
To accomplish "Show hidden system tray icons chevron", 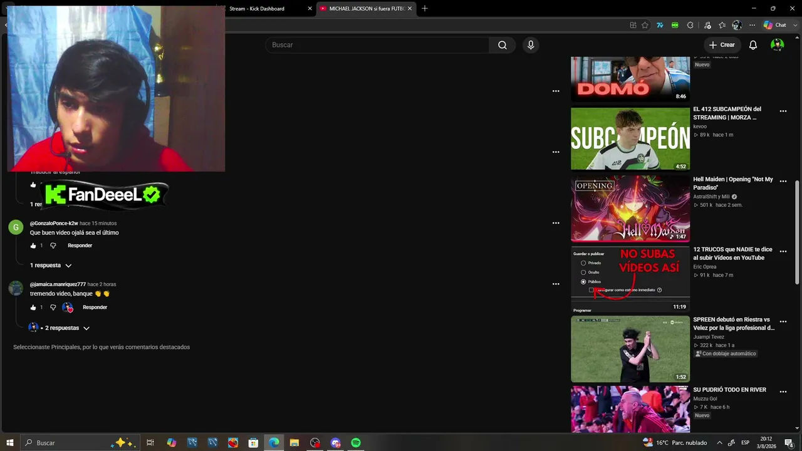I will [x=719, y=443].
